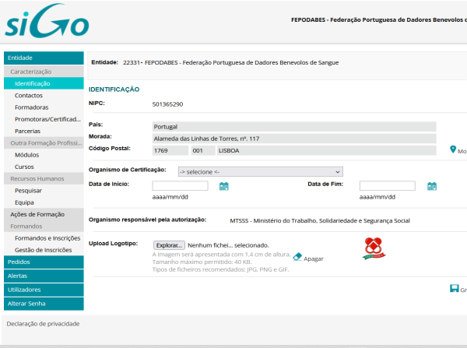
Task: Open the Declaração de privacidade link
Action: pyautogui.click(x=42, y=323)
